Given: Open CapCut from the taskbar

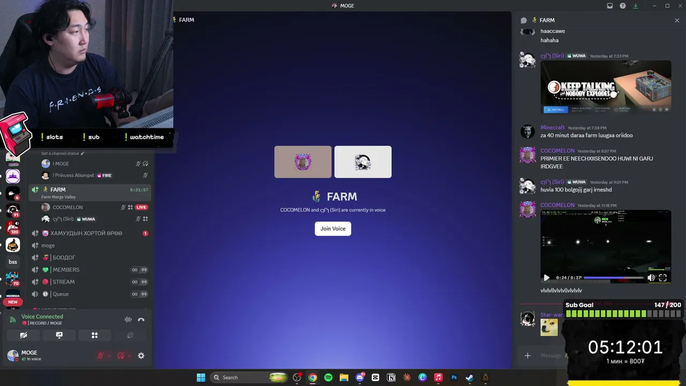Looking at the screenshot, I should (376, 377).
